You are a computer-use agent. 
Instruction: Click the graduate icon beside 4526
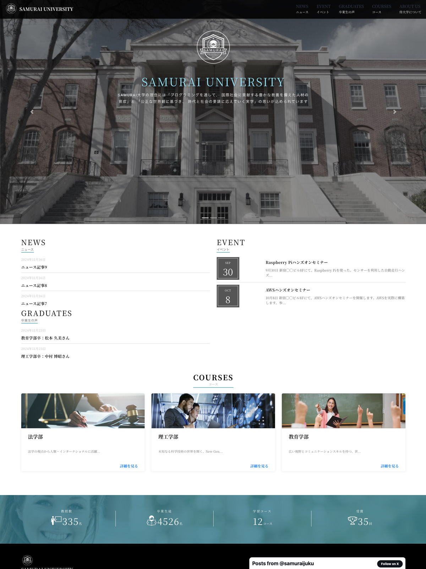coord(152,521)
